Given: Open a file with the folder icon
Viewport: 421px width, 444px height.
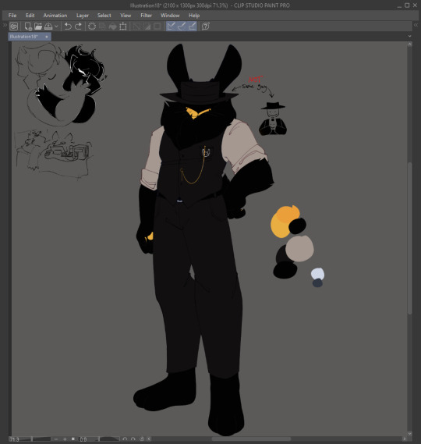Looking at the screenshot, I should coord(38,27).
